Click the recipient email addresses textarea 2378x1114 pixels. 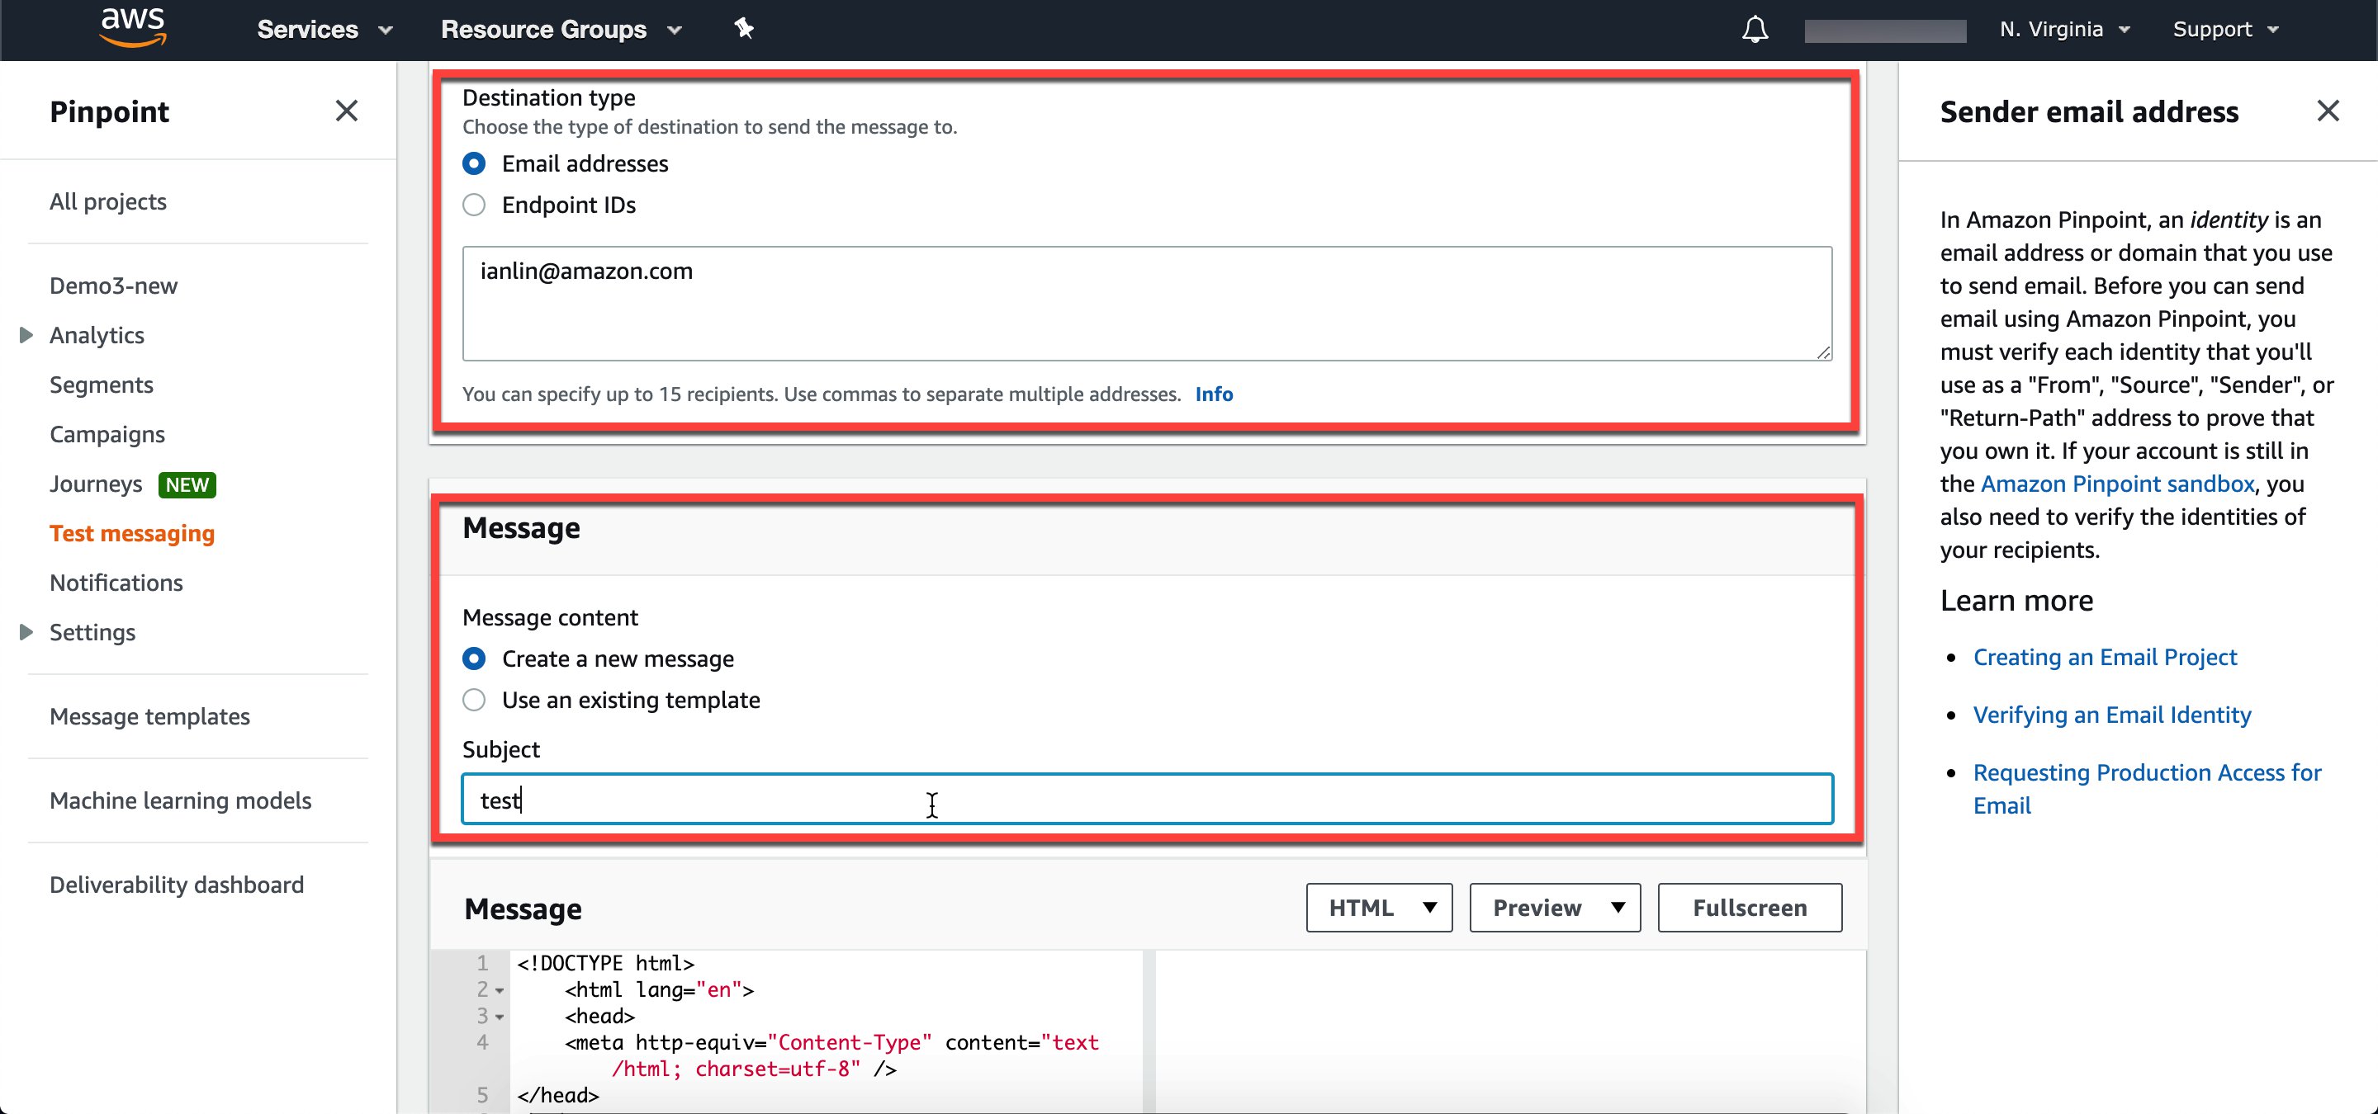(1148, 303)
